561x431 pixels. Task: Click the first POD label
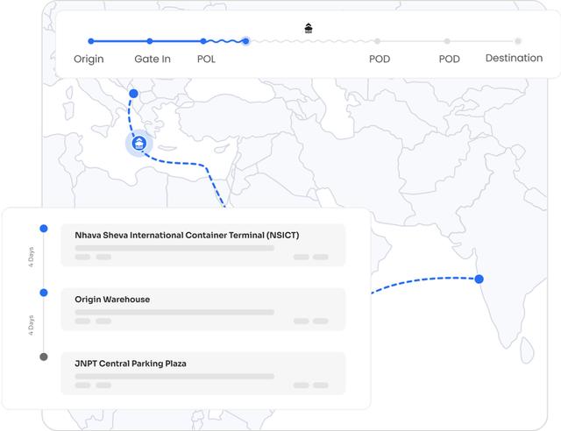(x=380, y=60)
